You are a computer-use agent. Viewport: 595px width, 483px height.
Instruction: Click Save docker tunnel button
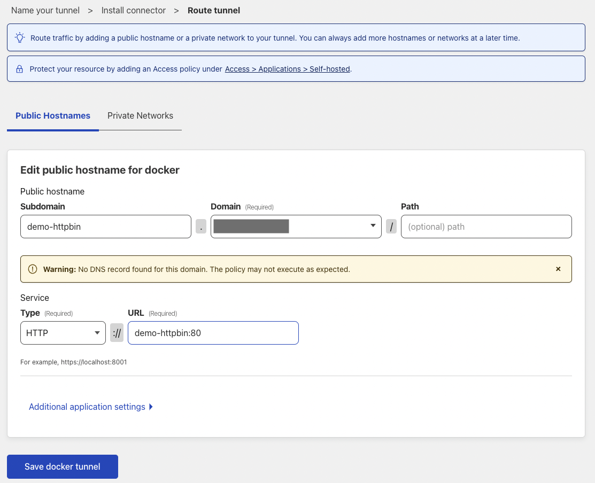pyautogui.click(x=63, y=466)
